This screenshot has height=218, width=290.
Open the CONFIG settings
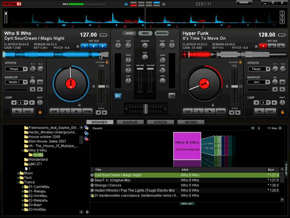(244, 3)
